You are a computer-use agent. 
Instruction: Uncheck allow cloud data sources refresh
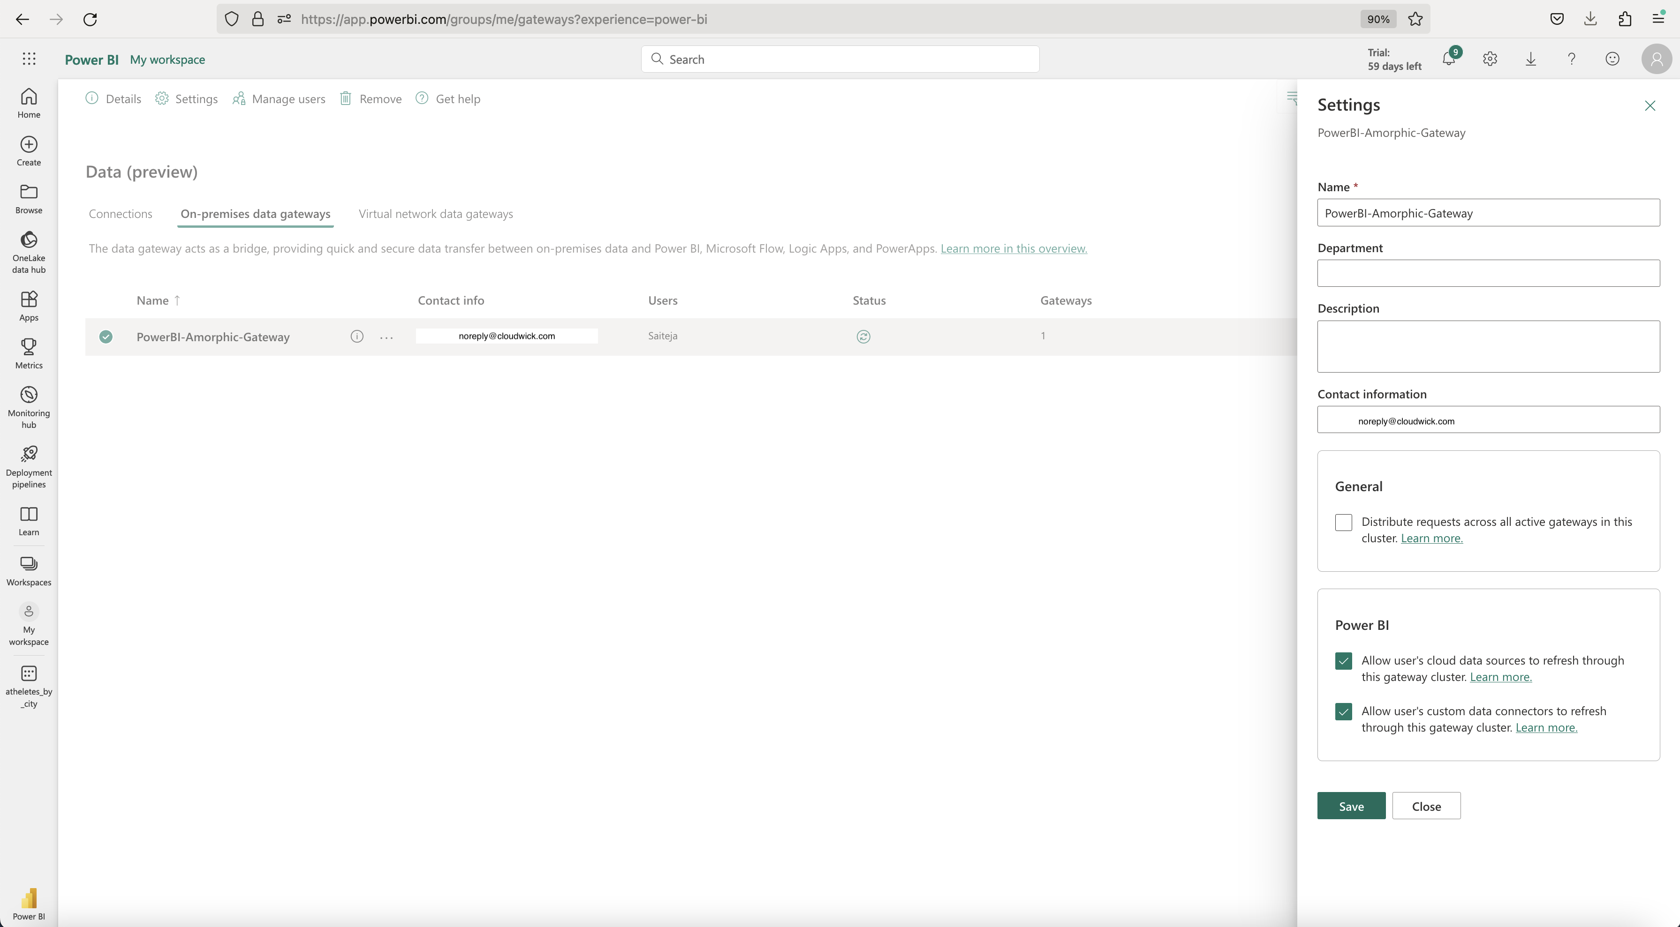tap(1343, 661)
